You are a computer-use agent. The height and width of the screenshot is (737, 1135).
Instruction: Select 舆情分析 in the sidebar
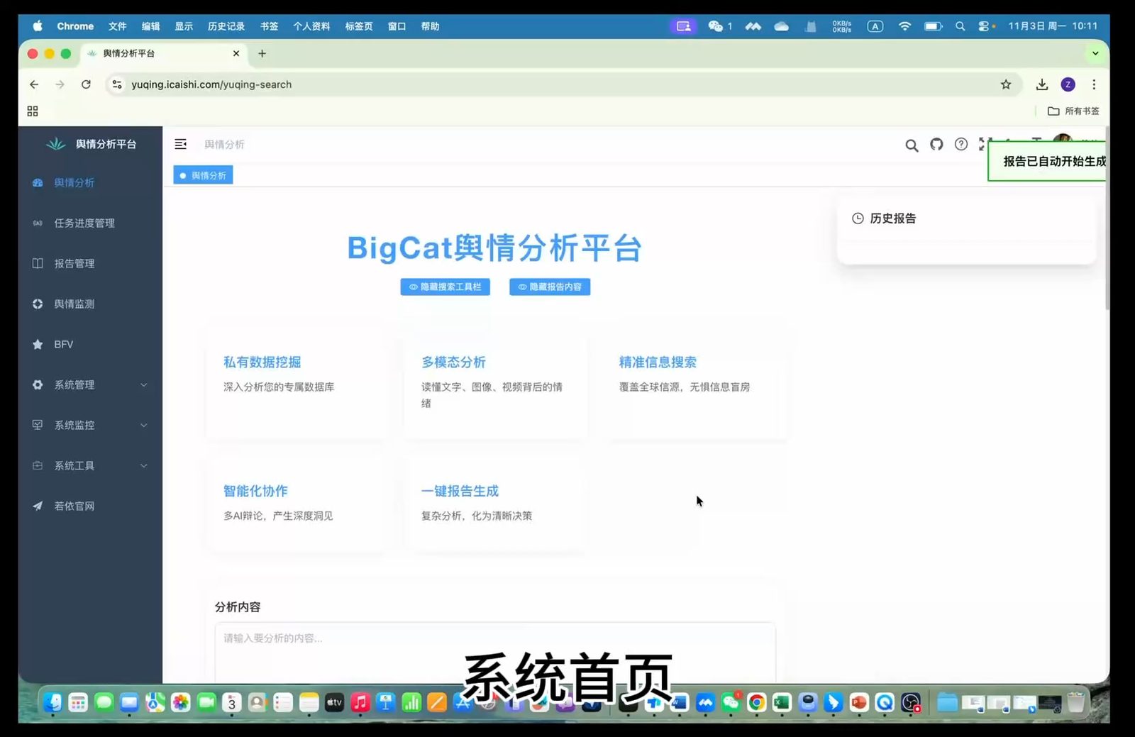coord(90,182)
